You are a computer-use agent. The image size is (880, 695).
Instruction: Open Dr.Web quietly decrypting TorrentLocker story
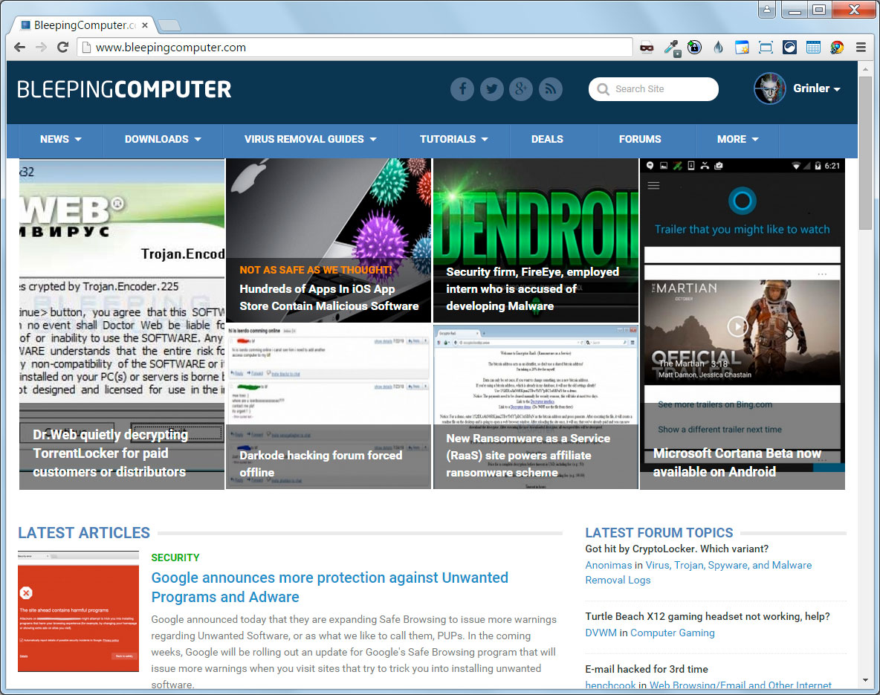[122, 324]
